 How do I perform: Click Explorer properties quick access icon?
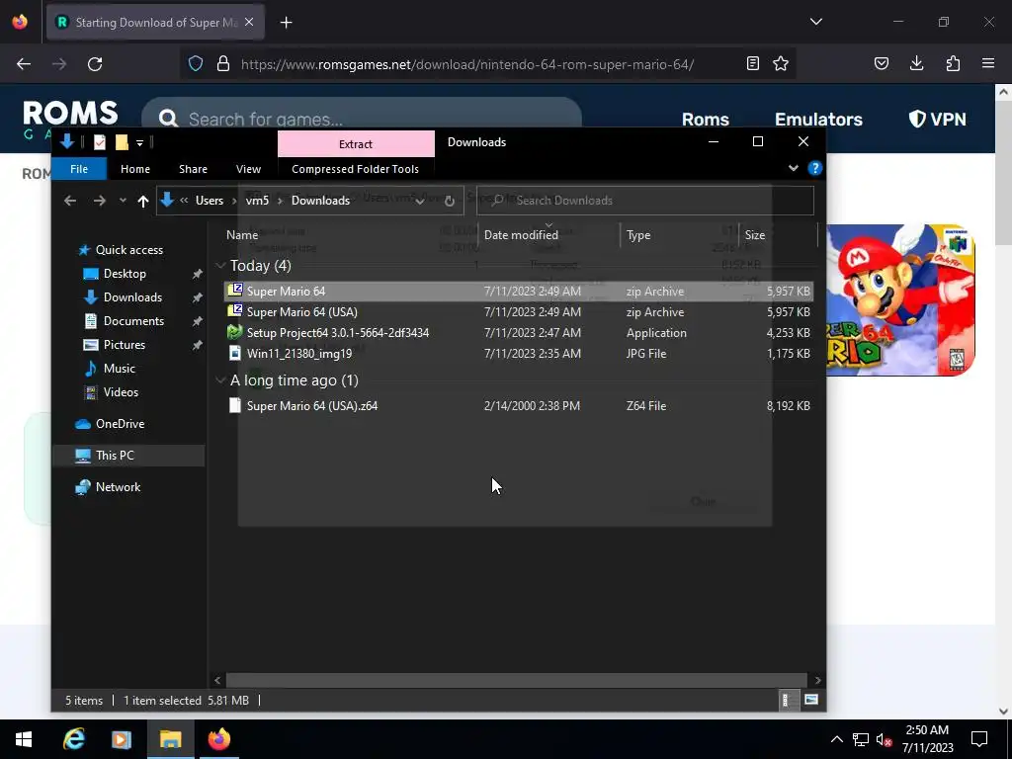click(100, 142)
